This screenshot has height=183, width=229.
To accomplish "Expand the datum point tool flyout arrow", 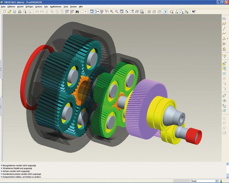I will click(x=227, y=39).
